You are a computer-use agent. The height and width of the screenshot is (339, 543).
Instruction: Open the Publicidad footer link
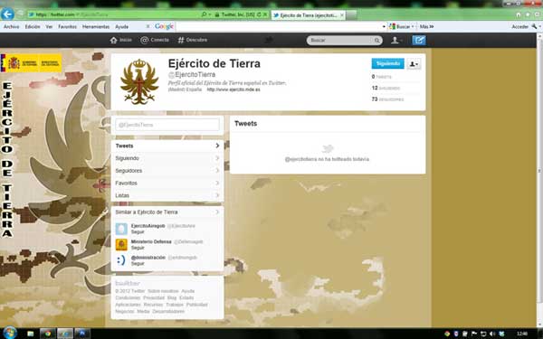196,305
